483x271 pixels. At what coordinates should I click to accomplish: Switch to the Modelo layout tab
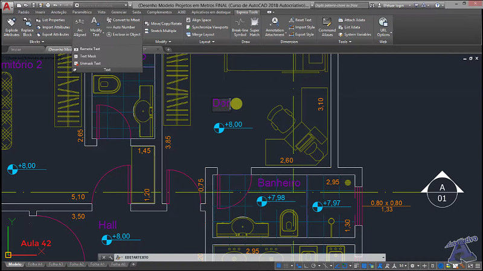(x=14, y=264)
